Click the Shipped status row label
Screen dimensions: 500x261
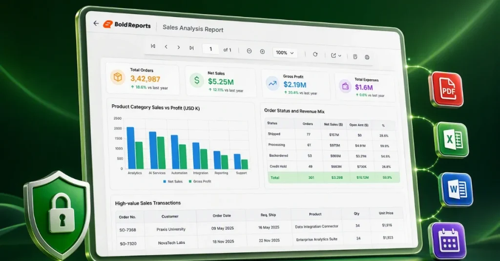point(274,134)
